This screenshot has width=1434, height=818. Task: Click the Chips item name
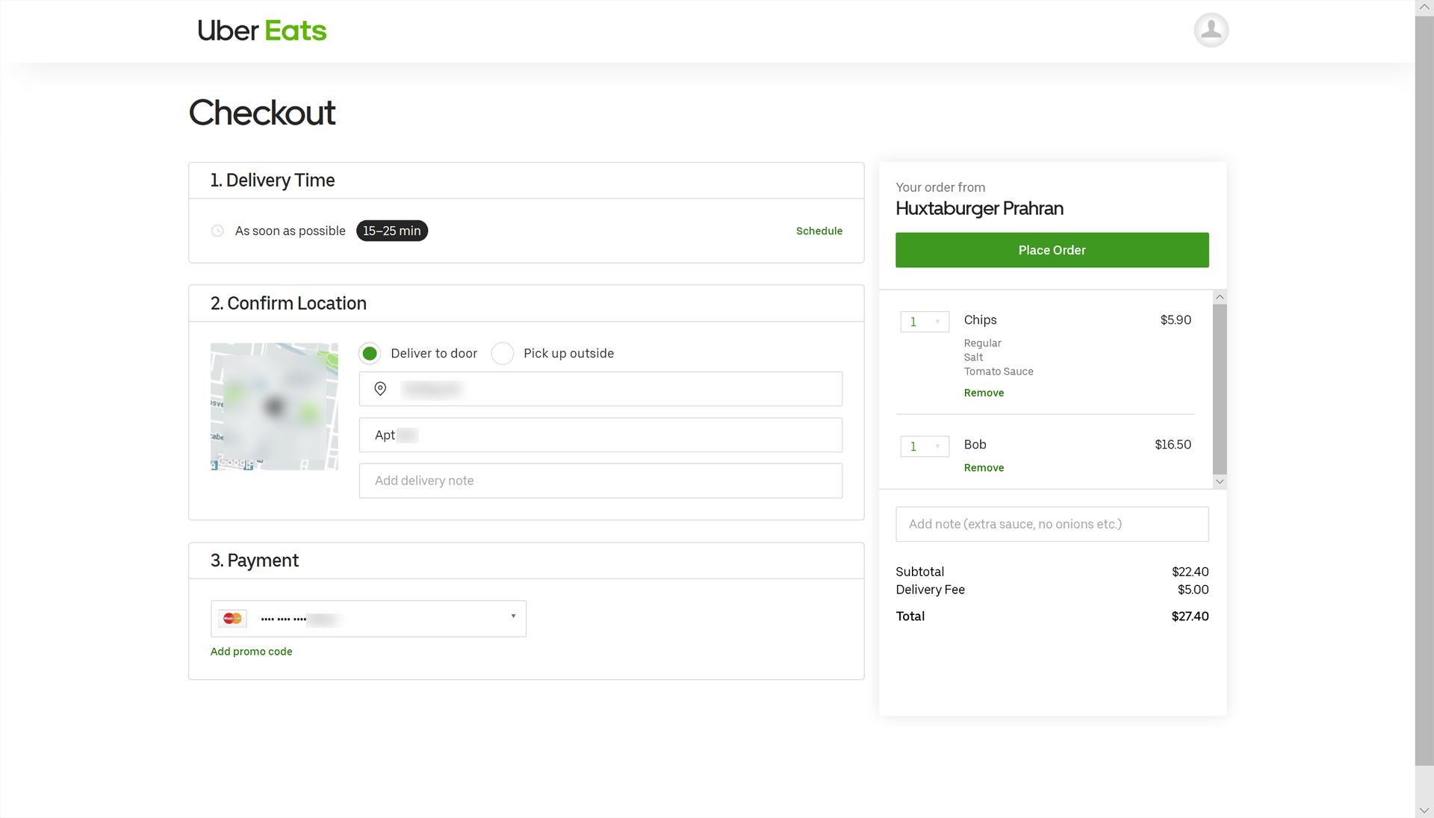tap(980, 319)
